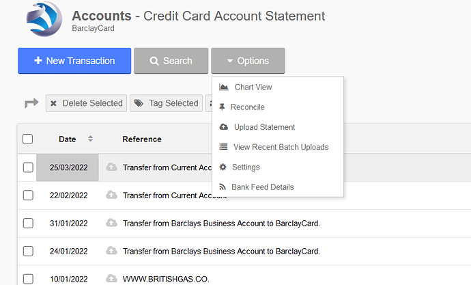The height and width of the screenshot is (285, 471).
Task: Sort by Date using sort arrows
Action: (x=90, y=139)
